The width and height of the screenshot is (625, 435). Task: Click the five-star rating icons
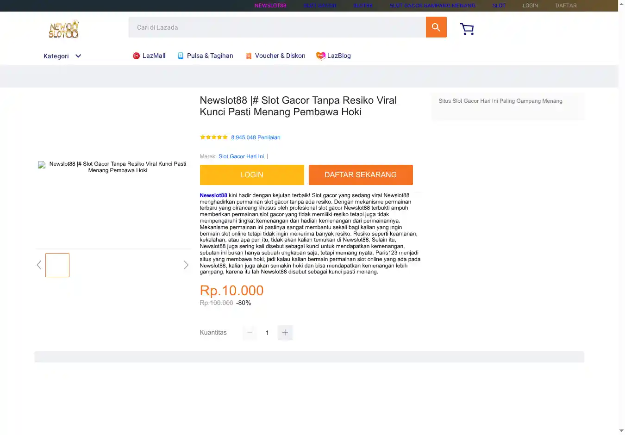213,137
